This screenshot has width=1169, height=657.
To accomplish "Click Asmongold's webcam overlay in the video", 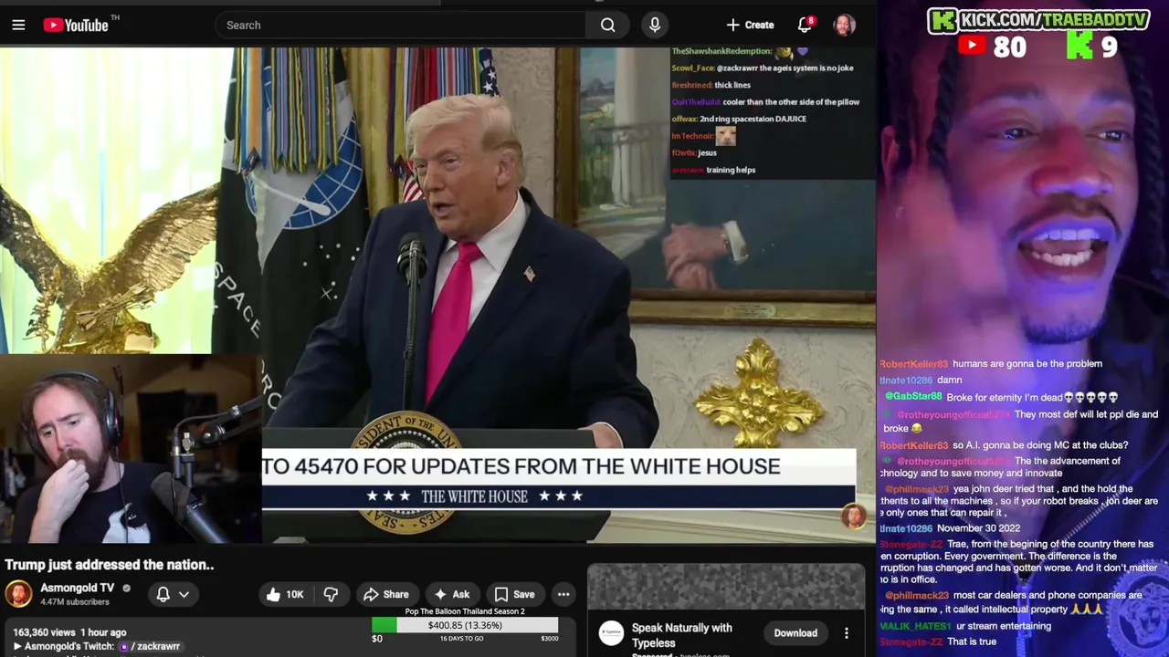I will (x=131, y=449).
